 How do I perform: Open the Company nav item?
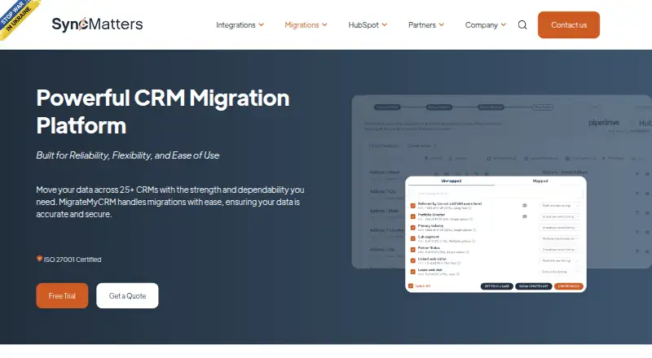481,25
